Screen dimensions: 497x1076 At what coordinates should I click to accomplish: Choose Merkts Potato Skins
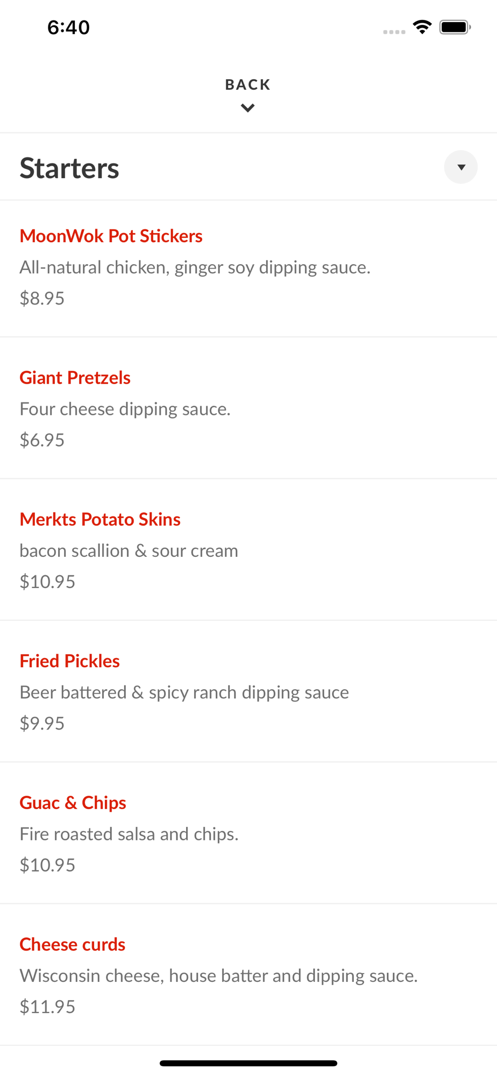pos(100,519)
